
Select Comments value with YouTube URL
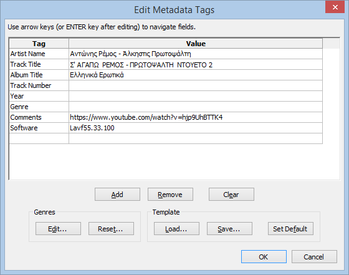(x=196, y=117)
